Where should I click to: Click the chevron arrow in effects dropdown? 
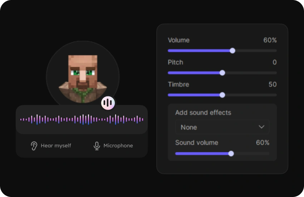(261, 127)
